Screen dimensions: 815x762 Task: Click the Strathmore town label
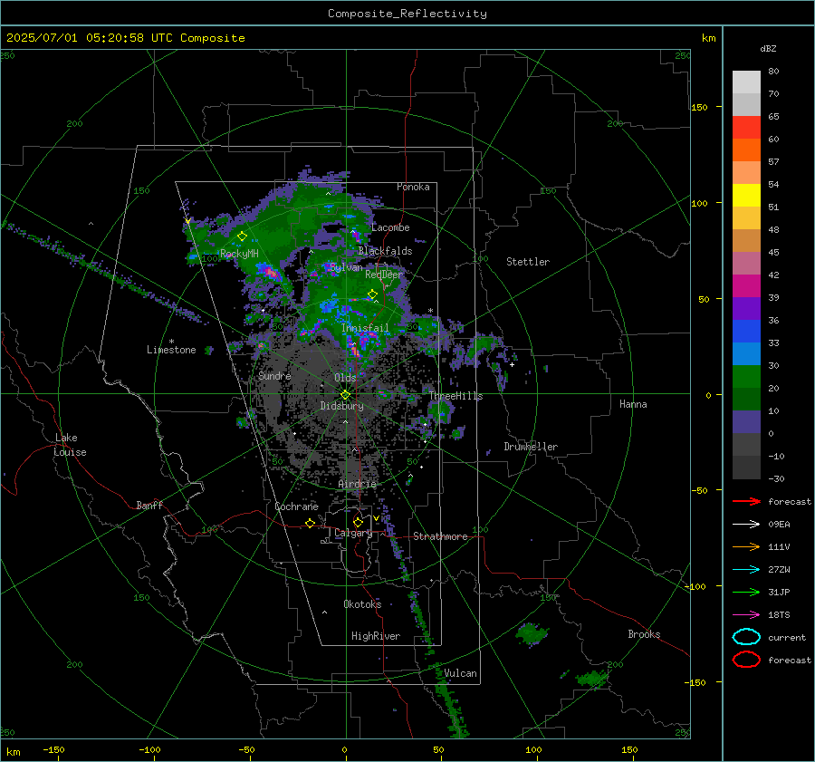[x=440, y=536]
